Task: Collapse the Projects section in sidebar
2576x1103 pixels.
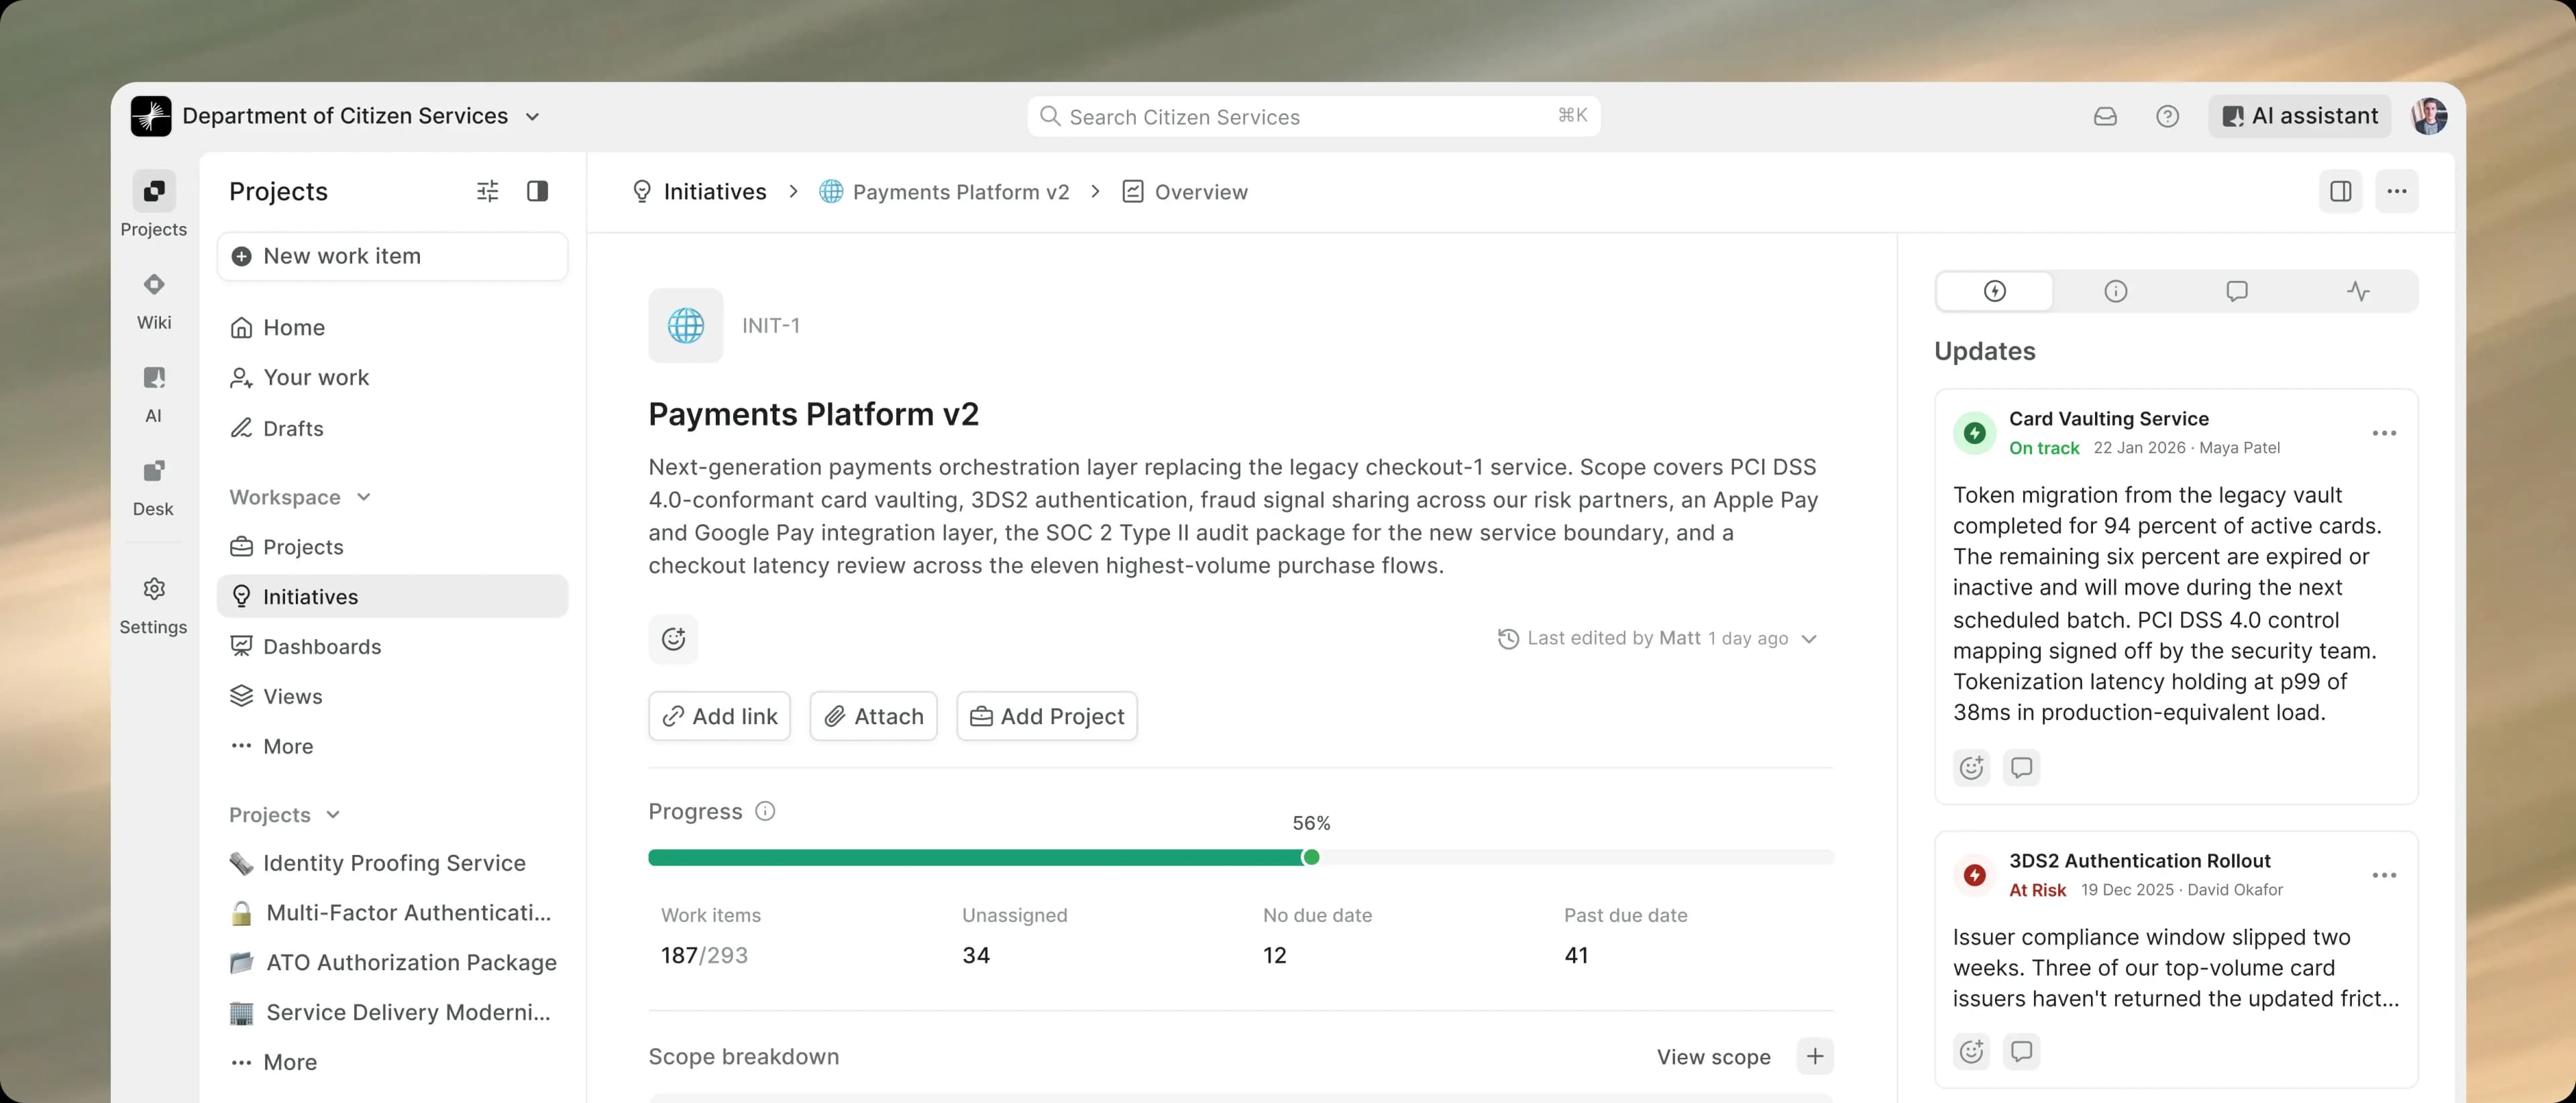Action: [333, 814]
